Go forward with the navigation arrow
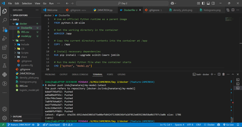This screenshot has width=242, height=127. click(x=72, y=3)
